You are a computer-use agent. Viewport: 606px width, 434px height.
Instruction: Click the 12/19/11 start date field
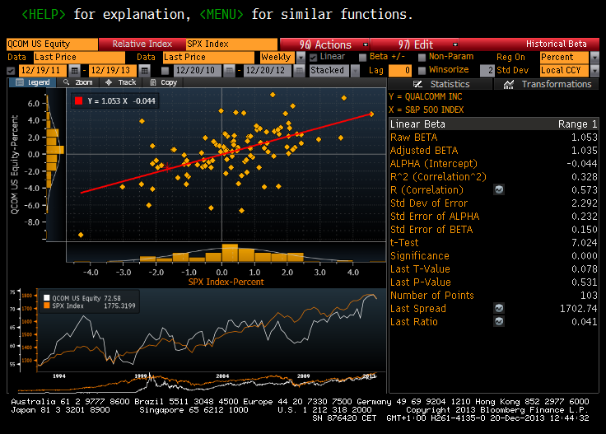tap(43, 70)
